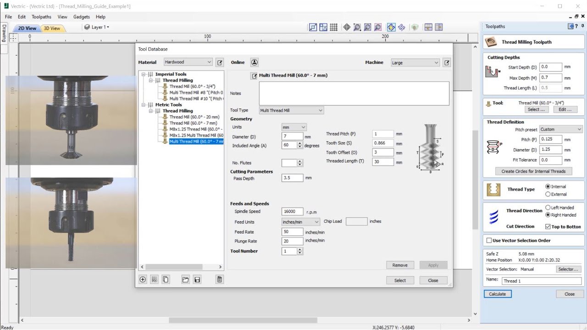Open the Gadgets menu
Screen dimensions: 587x330
tap(82, 17)
